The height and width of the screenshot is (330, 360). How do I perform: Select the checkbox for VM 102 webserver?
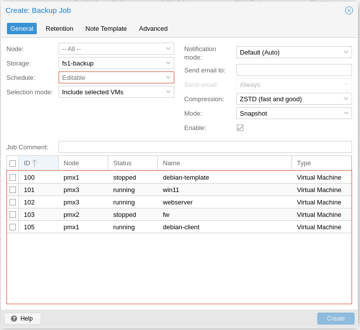13,202
